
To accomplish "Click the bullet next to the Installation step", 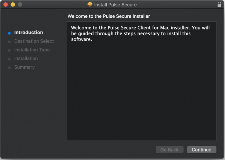I will pos(9,59).
